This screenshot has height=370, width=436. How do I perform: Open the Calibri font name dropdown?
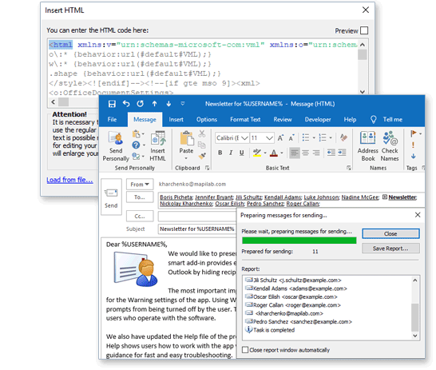click(x=244, y=138)
